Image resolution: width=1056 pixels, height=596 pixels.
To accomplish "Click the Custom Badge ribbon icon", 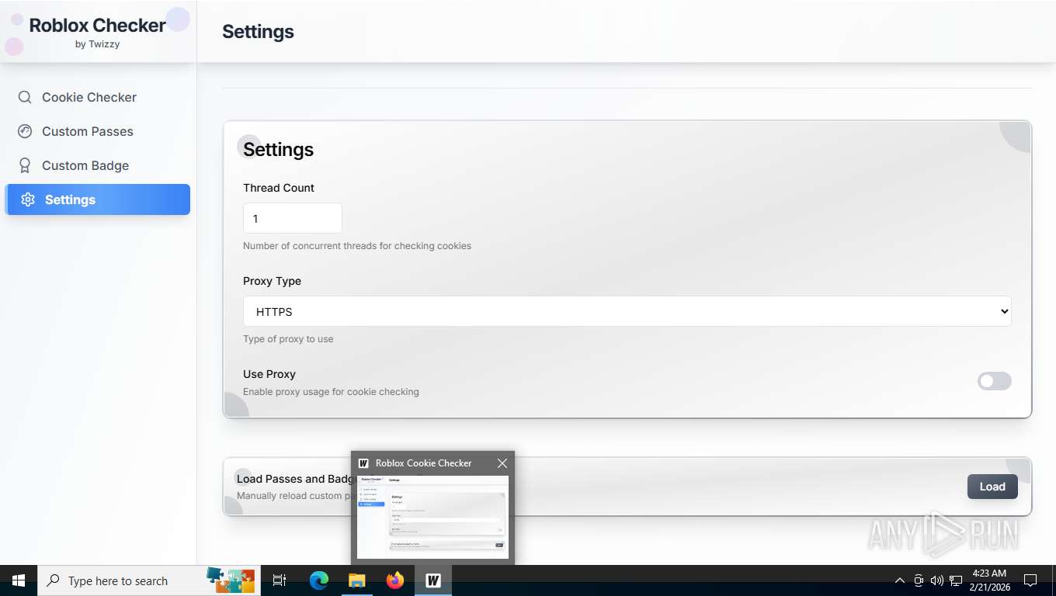I will (25, 165).
